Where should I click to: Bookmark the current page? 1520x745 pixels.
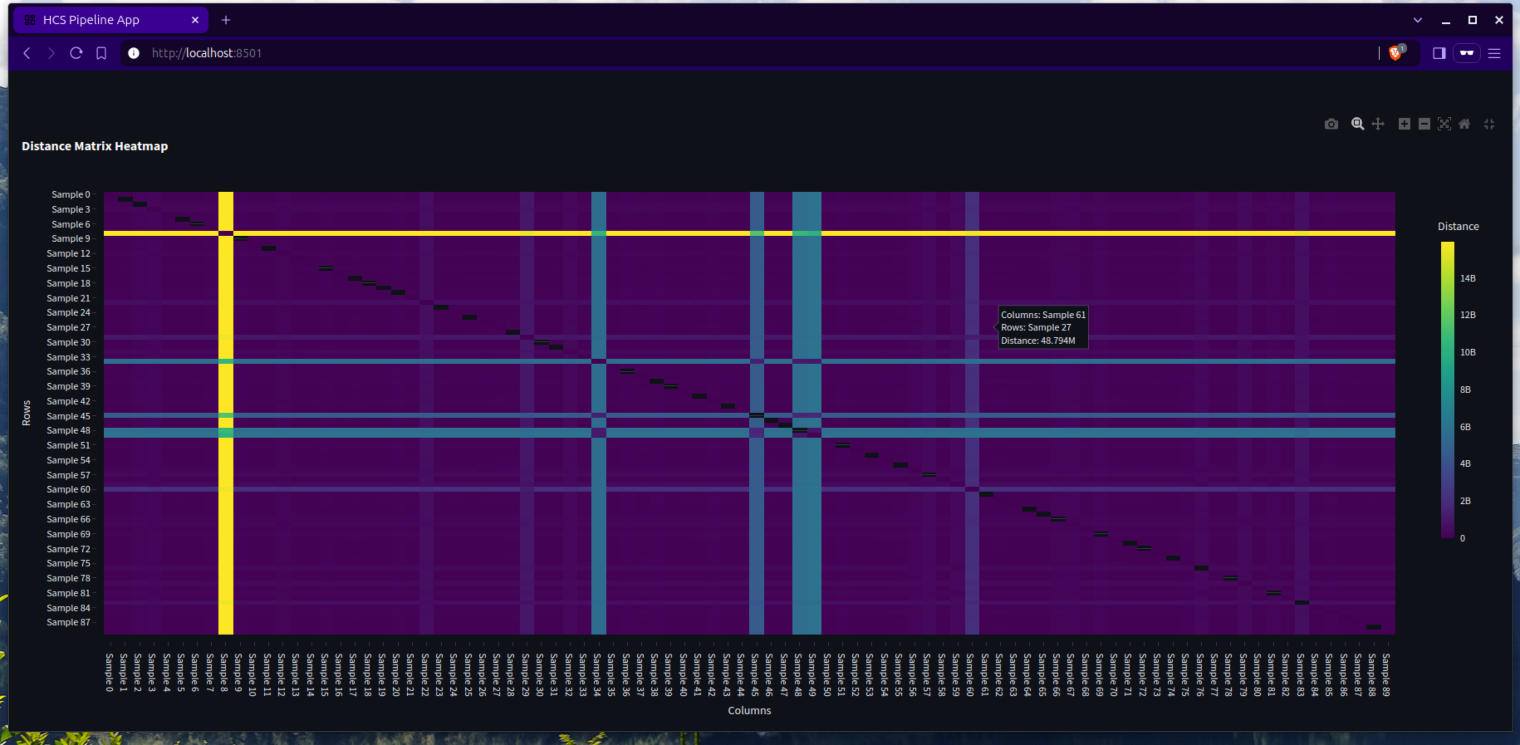coord(101,53)
